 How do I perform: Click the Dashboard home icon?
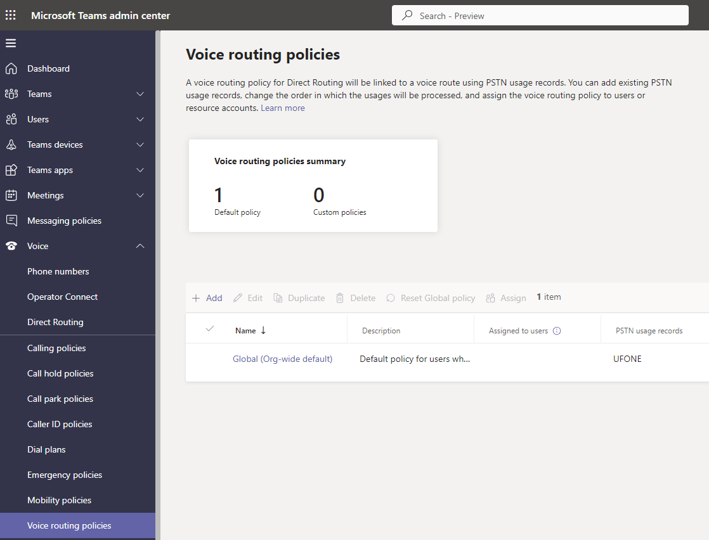11,68
